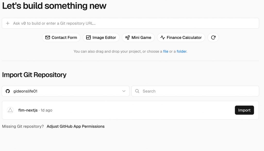The height and width of the screenshot is (151, 264).
Task: Expand the gideonslife01 account chevron
Action: [124, 91]
